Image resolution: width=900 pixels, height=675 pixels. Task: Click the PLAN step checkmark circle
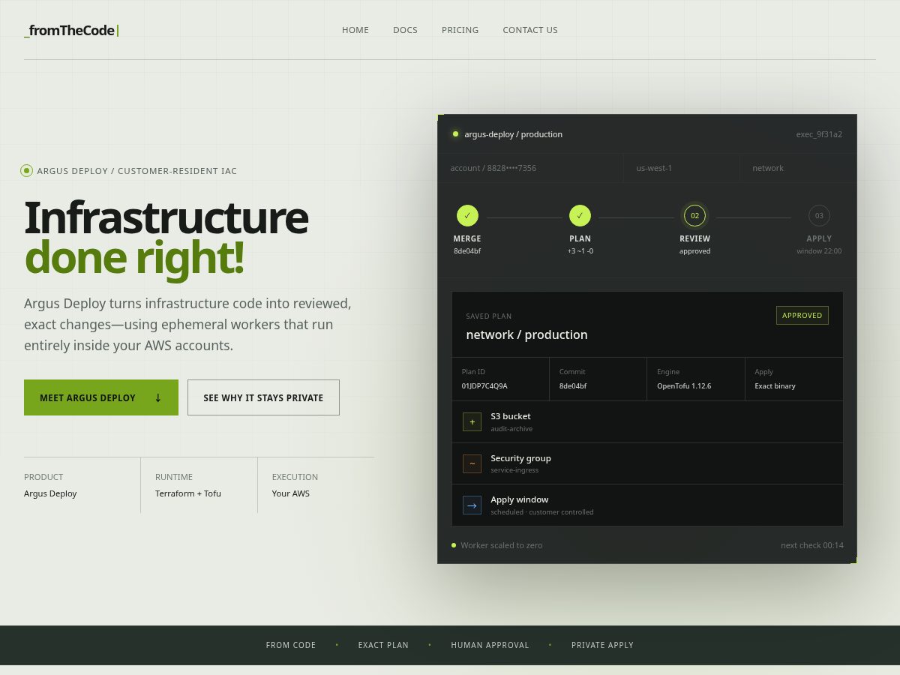click(580, 216)
